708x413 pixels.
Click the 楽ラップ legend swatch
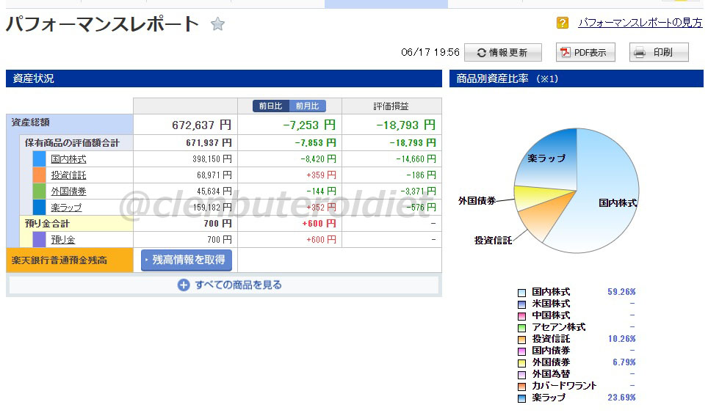click(x=521, y=398)
